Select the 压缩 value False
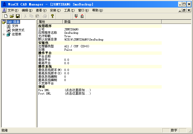 click(x=68, y=50)
